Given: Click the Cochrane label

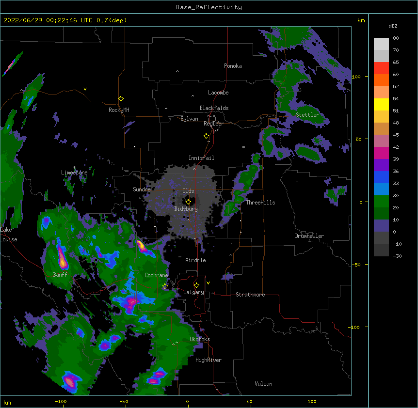Looking at the screenshot, I should tap(156, 275).
